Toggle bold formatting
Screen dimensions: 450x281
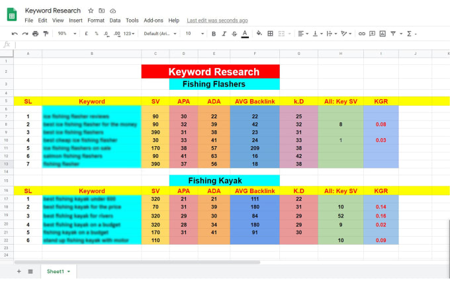tap(214, 34)
